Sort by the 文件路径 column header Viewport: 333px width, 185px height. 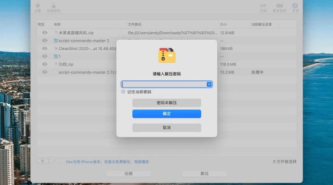[135, 24]
